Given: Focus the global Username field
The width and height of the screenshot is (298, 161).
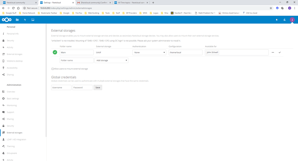Looking at the screenshot, I should pyautogui.click(x=61, y=87).
